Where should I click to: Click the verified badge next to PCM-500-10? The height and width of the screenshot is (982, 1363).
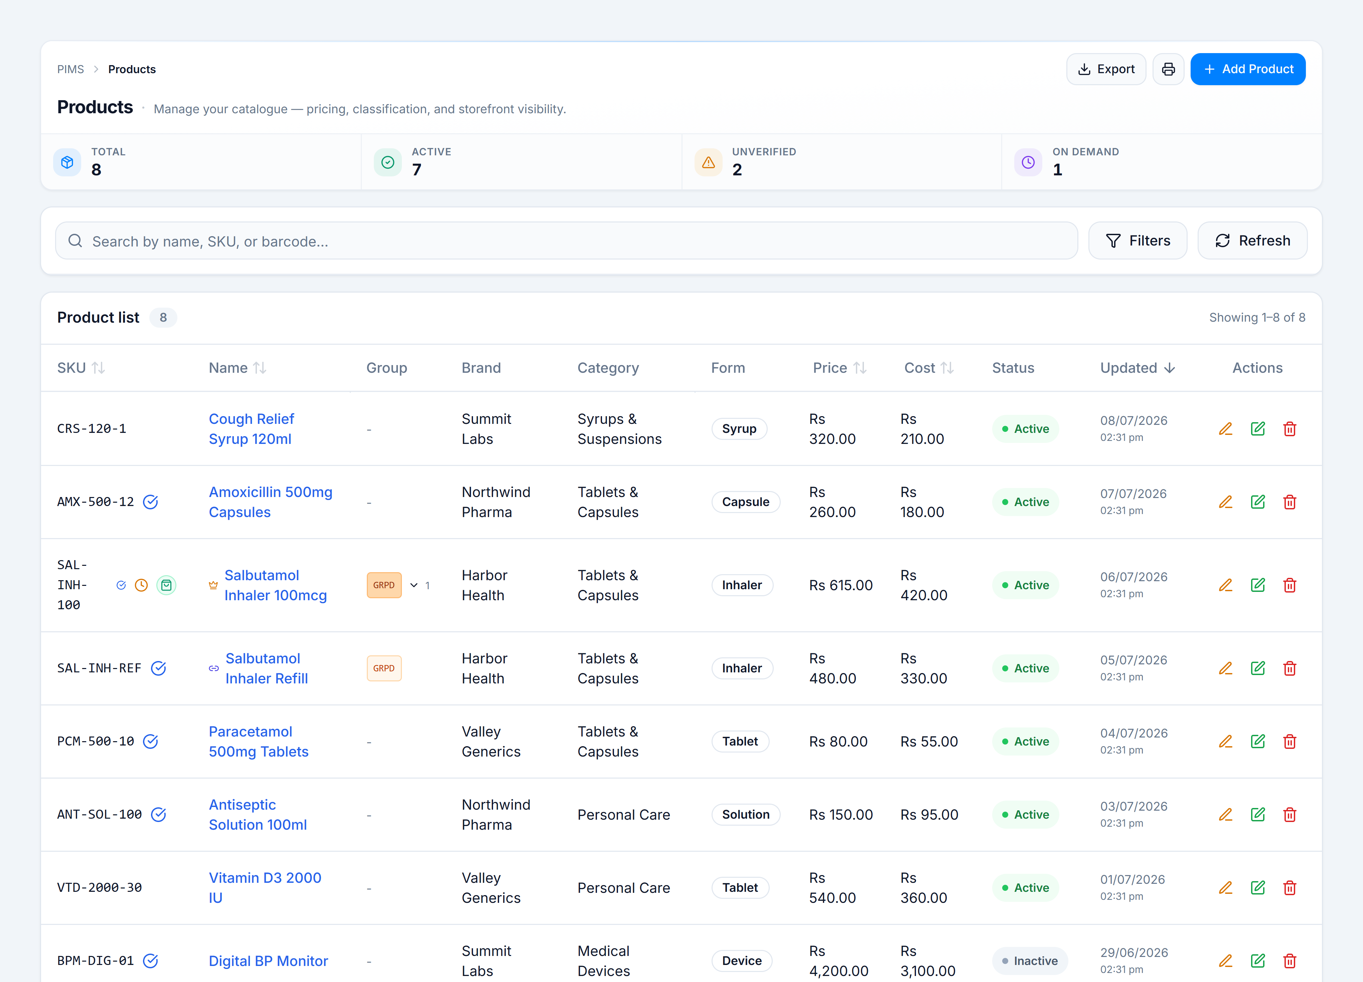[x=150, y=741]
